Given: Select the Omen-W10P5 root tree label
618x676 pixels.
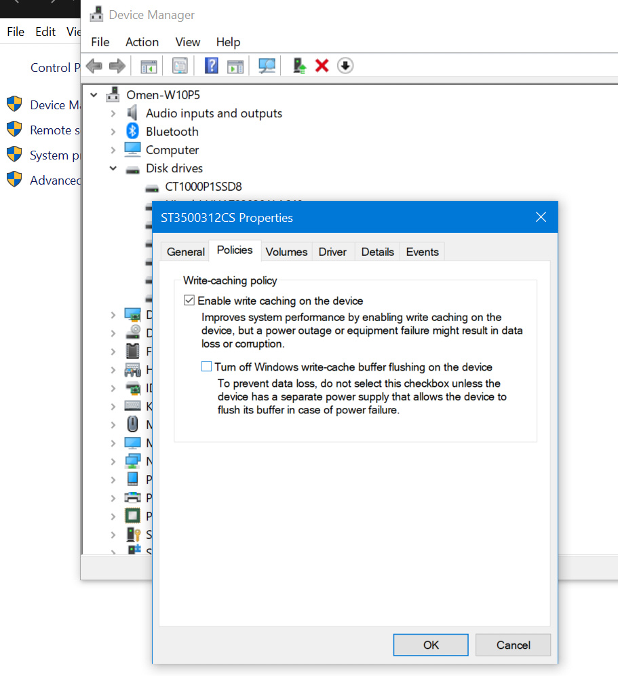Looking at the screenshot, I should click(x=163, y=94).
